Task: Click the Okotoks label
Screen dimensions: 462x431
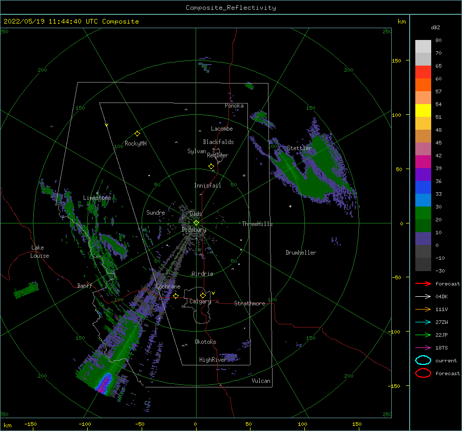Action: tap(205, 341)
